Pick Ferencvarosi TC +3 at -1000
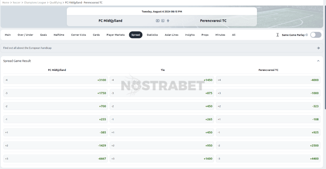 (268, 93)
